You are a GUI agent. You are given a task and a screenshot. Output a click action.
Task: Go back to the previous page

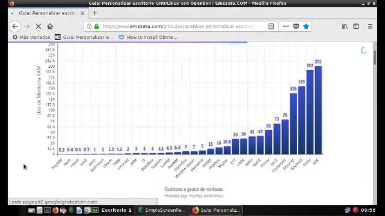(x=15, y=26)
